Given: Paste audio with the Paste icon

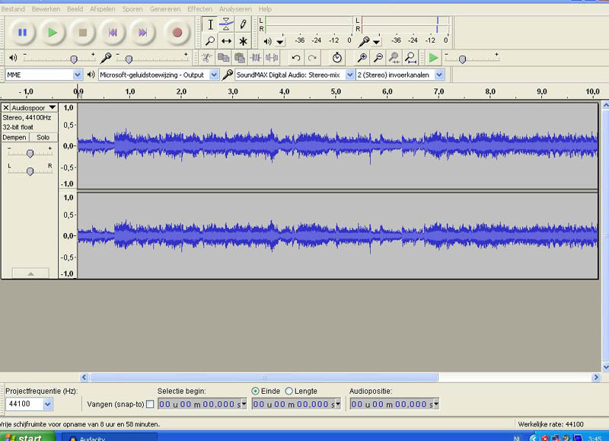Looking at the screenshot, I should [x=240, y=58].
